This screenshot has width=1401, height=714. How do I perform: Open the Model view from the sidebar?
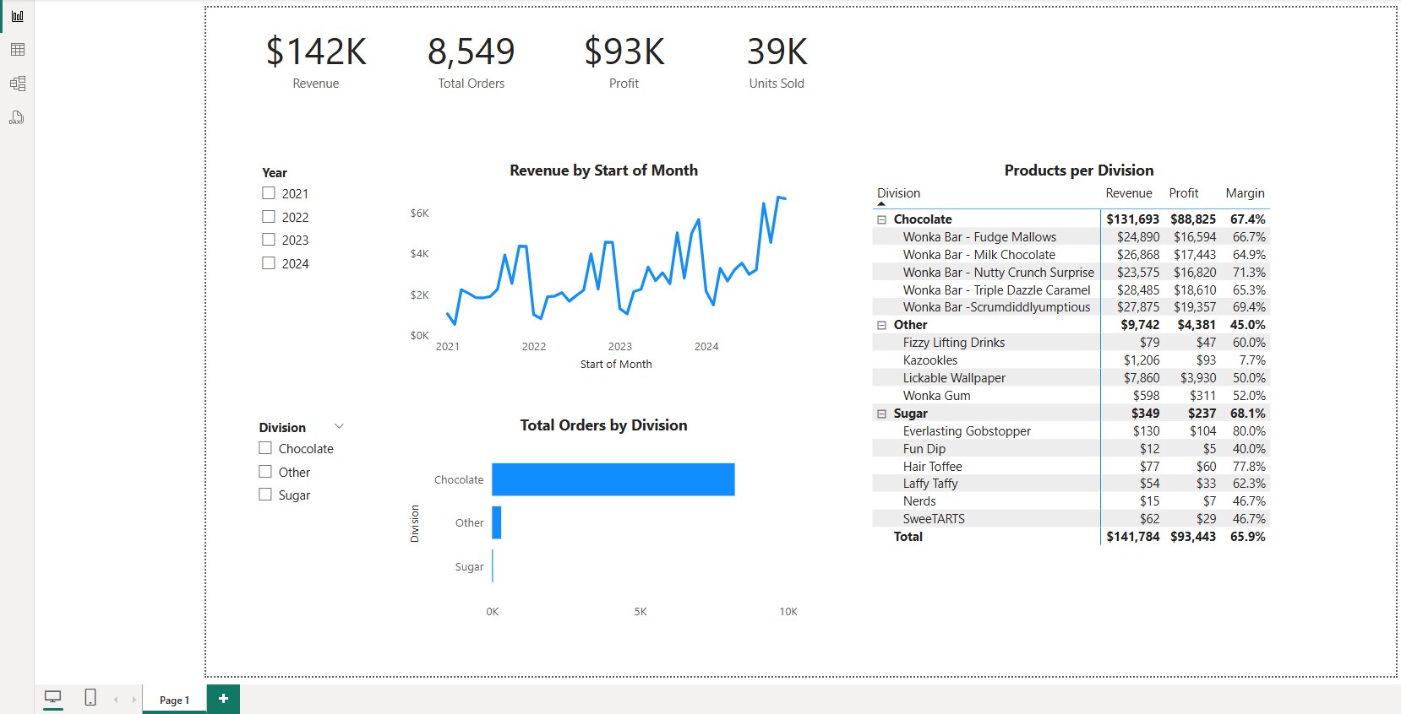point(17,84)
